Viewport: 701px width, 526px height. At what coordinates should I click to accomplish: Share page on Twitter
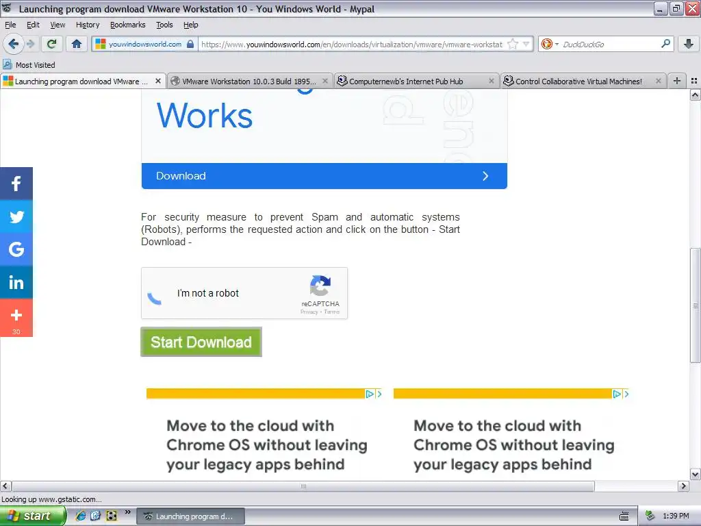16,216
